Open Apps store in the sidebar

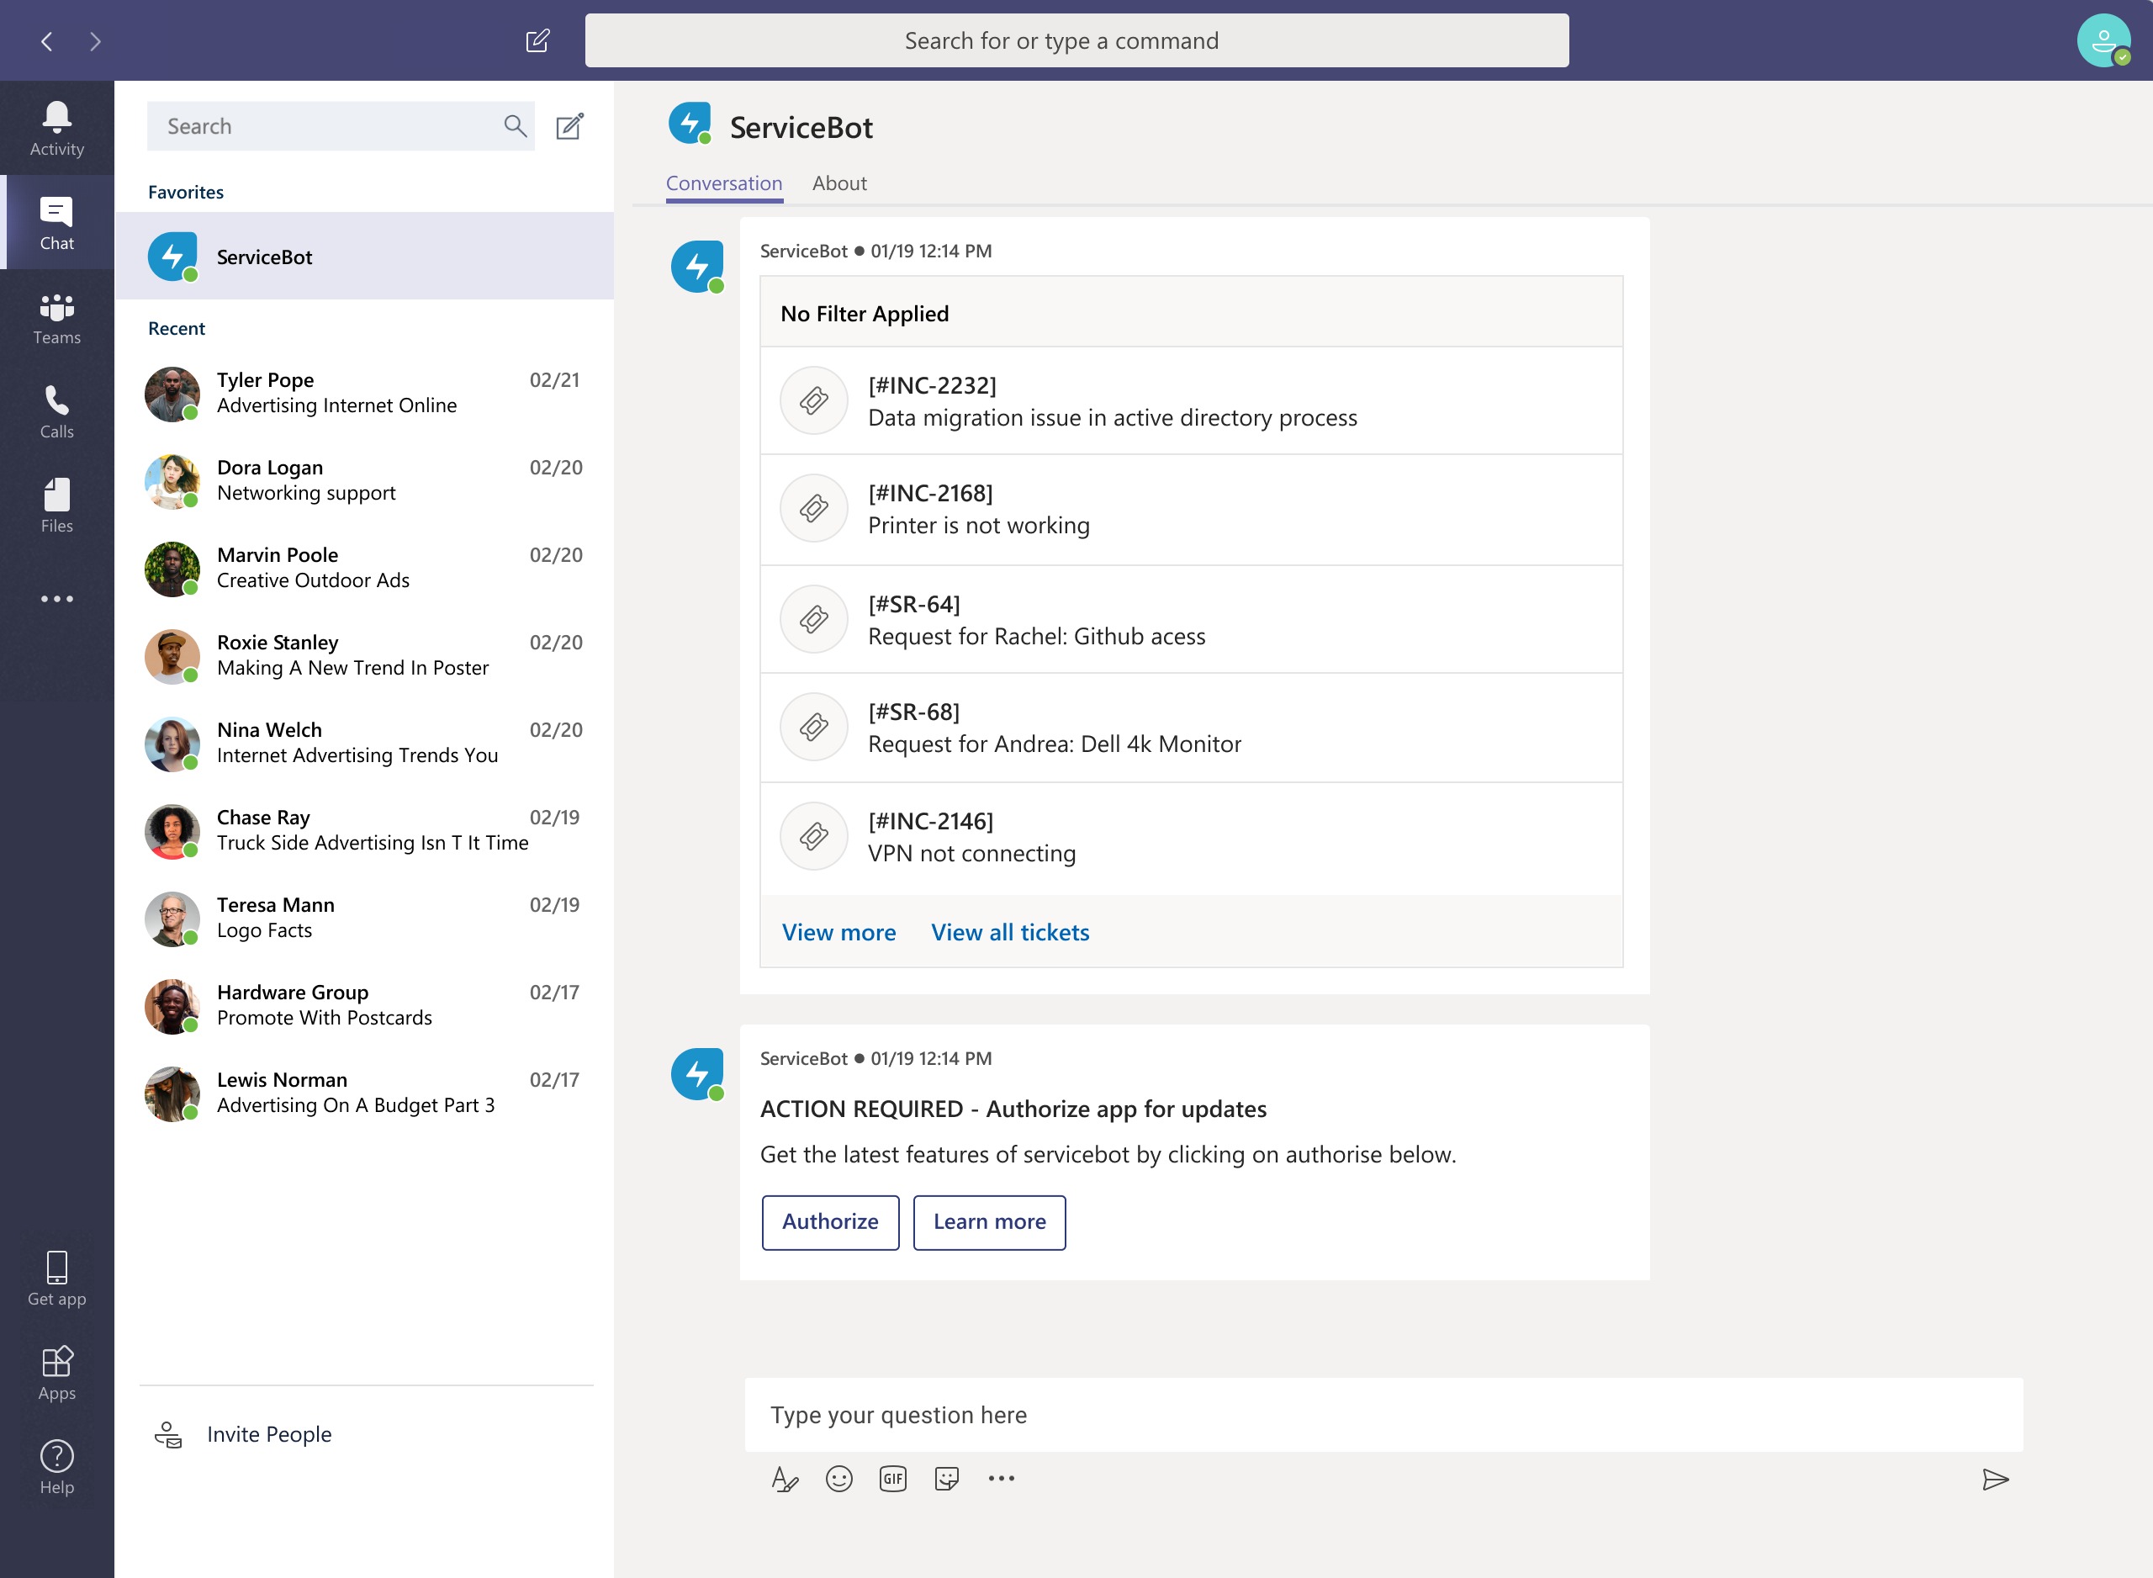57,1373
